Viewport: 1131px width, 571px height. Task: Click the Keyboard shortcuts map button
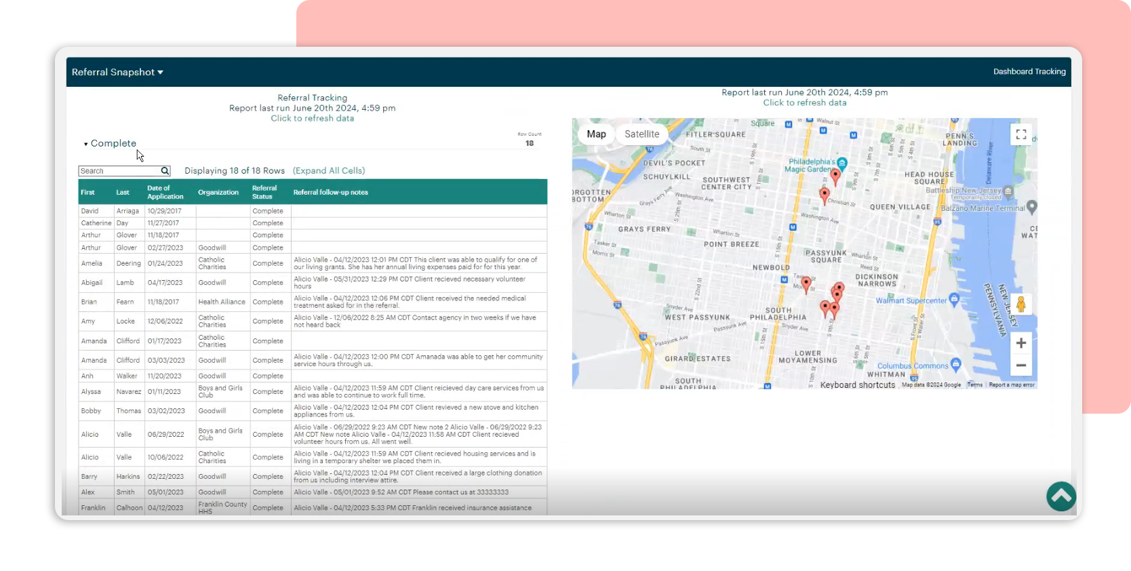click(858, 385)
